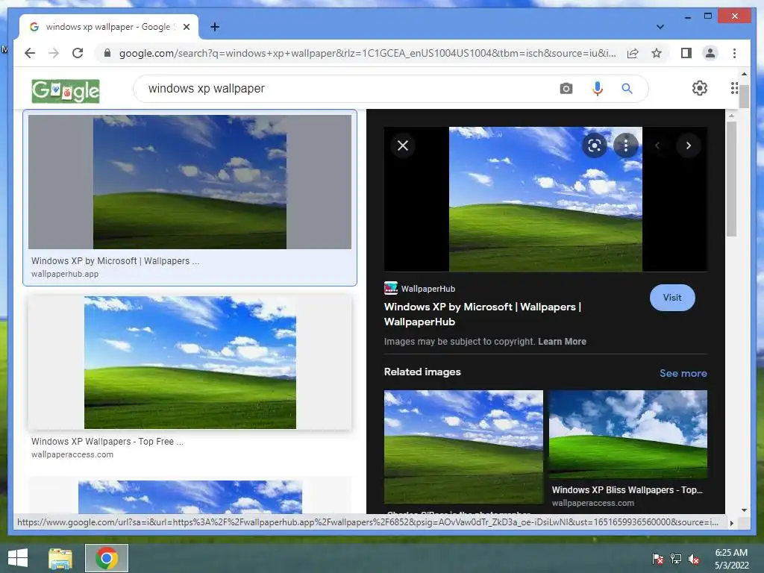The height and width of the screenshot is (573, 764).
Task: Bookmark this page with the star icon
Action: [x=657, y=53]
